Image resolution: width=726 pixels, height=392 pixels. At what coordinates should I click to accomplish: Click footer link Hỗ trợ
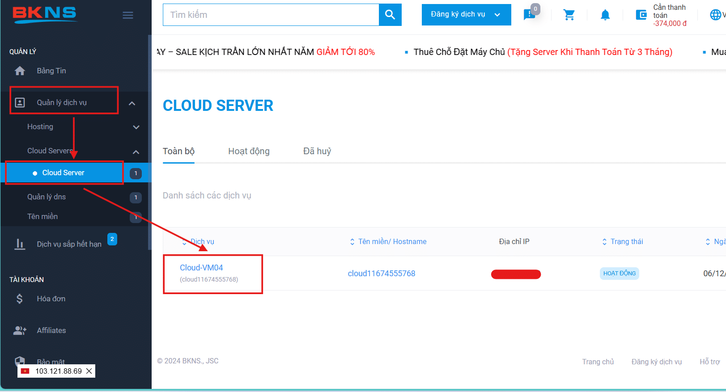click(710, 362)
